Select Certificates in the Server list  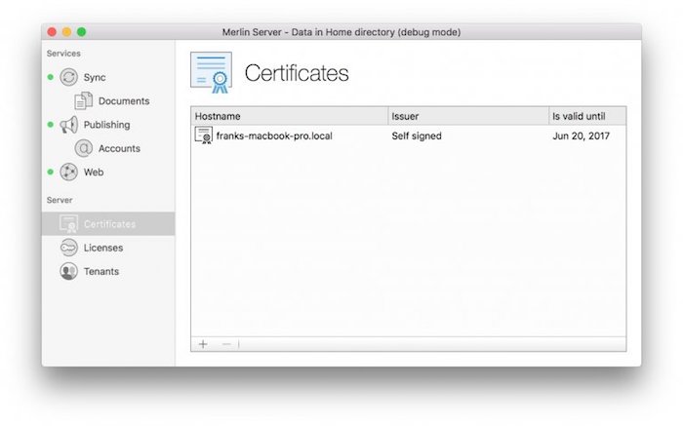[x=108, y=223]
